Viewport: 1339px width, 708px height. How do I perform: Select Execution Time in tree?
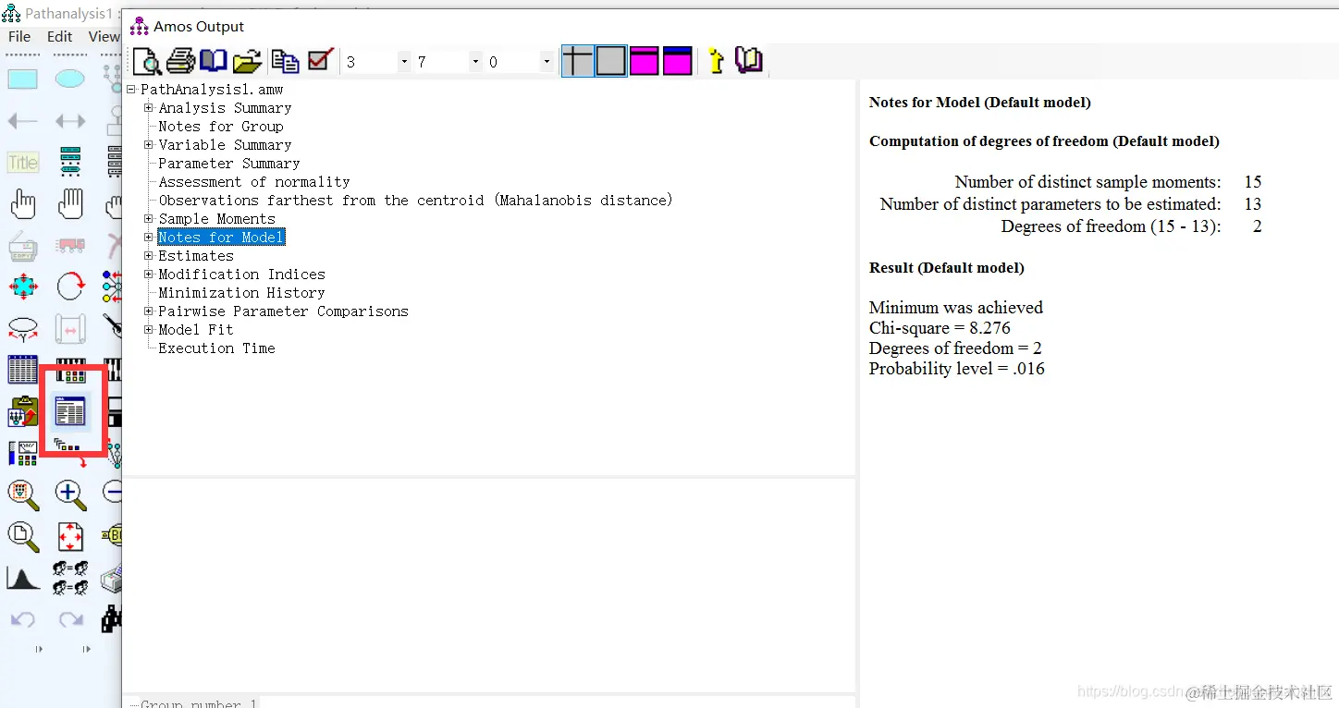216,348
